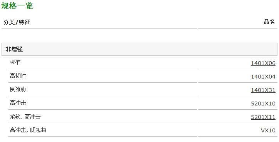
Task: Visit the 5201X11 grade page
Action: pos(263,117)
